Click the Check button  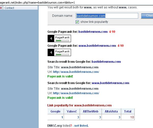point(147,16)
